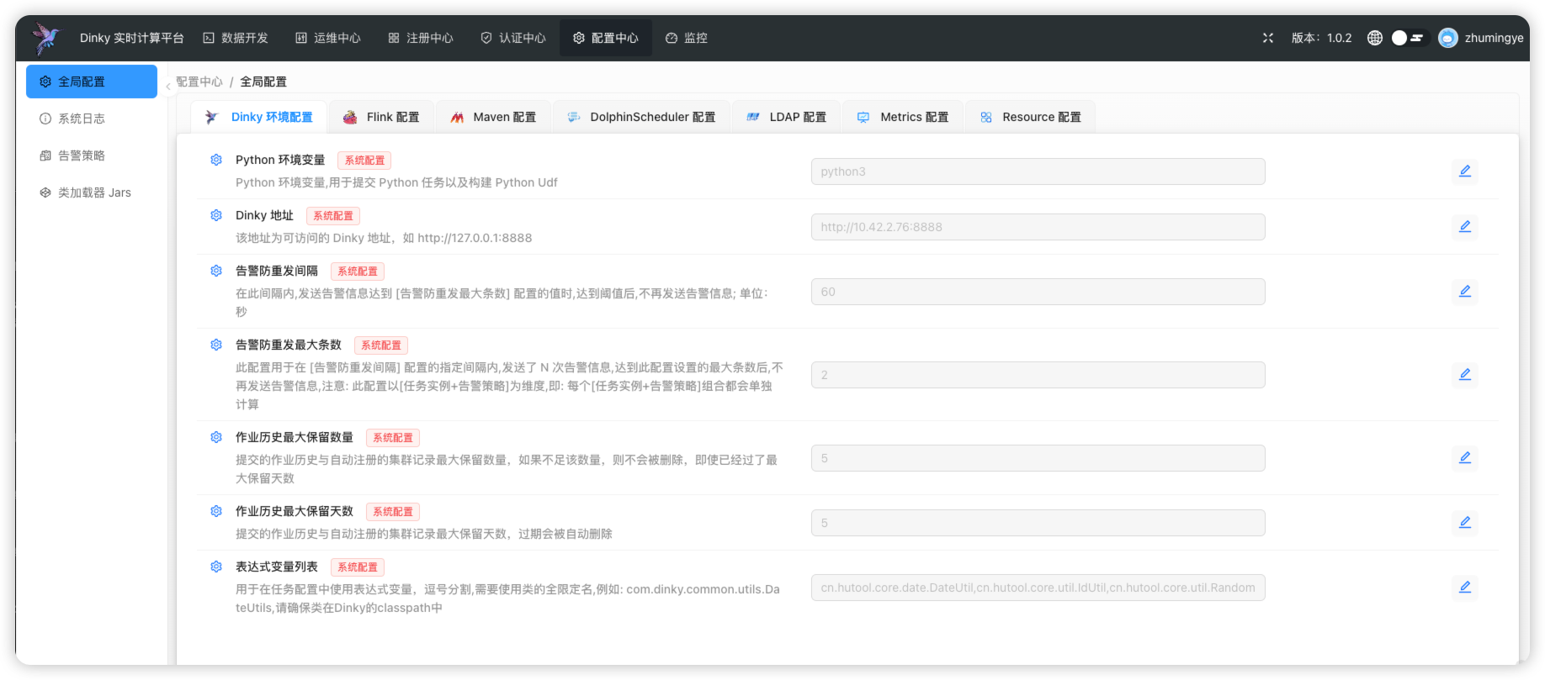This screenshot has height=680, width=1545.
Task: Click 系统配置 tag next to Python 环境变量
Action: pos(364,161)
